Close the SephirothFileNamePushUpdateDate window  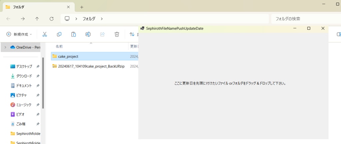click(x=323, y=28)
